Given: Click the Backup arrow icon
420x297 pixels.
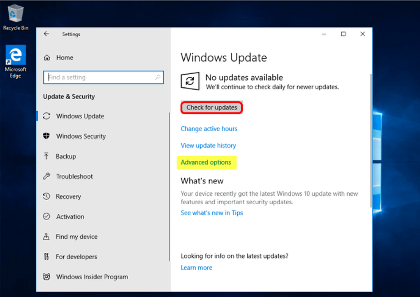Looking at the screenshot, I should tap(46, 156).
